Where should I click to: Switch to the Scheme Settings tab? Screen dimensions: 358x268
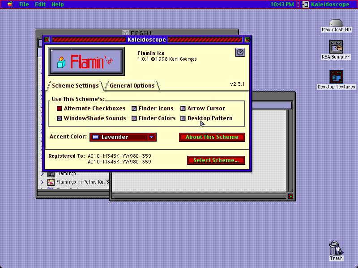(75, 86)
